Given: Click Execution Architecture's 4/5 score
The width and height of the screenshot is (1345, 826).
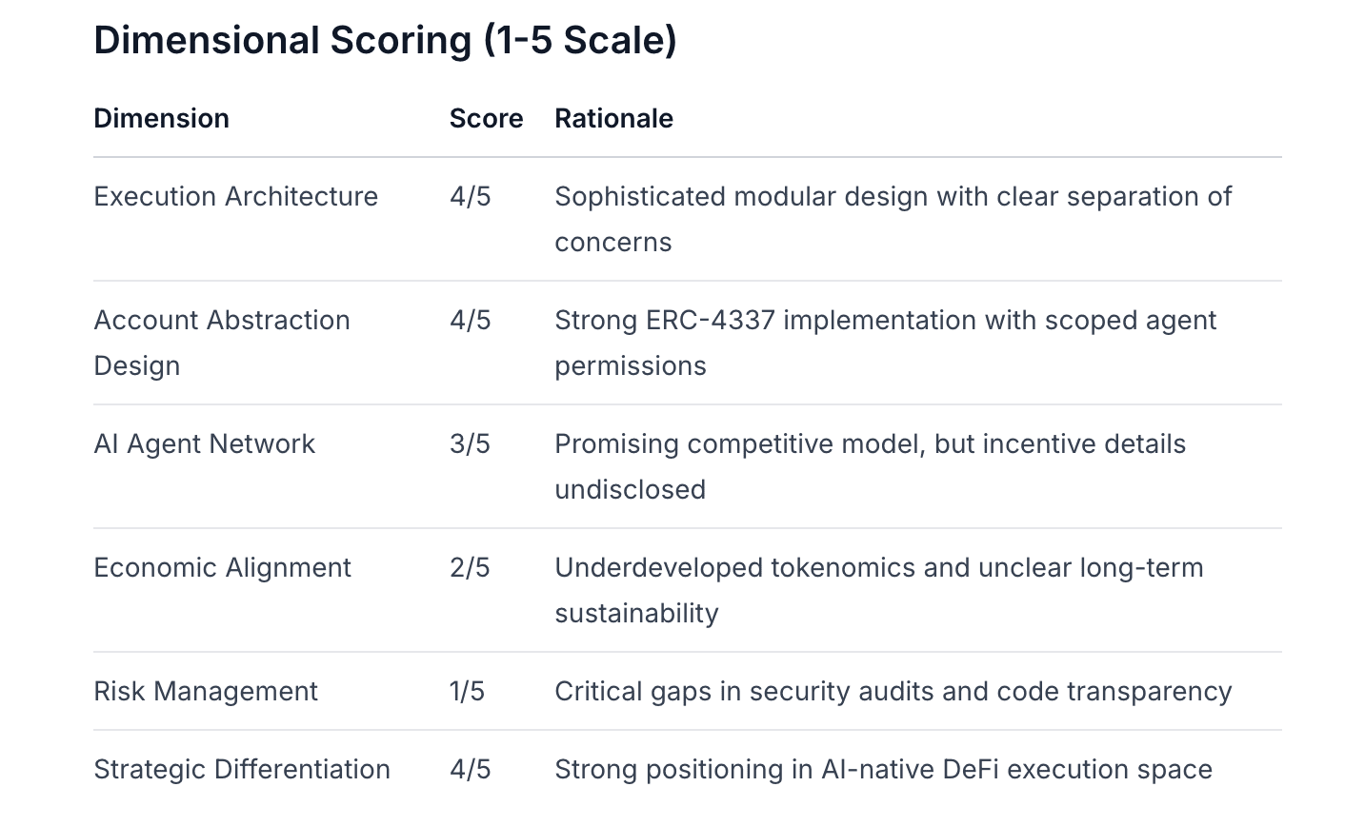Looking at the screenshot, I should [x=470, y=197].
